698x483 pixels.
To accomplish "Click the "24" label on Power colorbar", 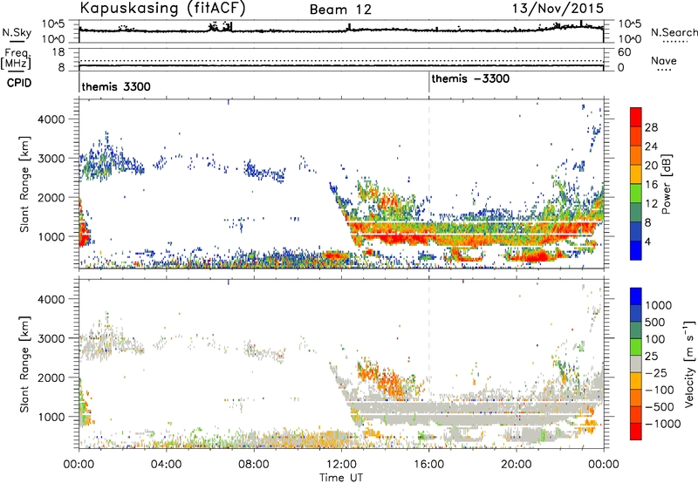I will (x=651, y=146).
